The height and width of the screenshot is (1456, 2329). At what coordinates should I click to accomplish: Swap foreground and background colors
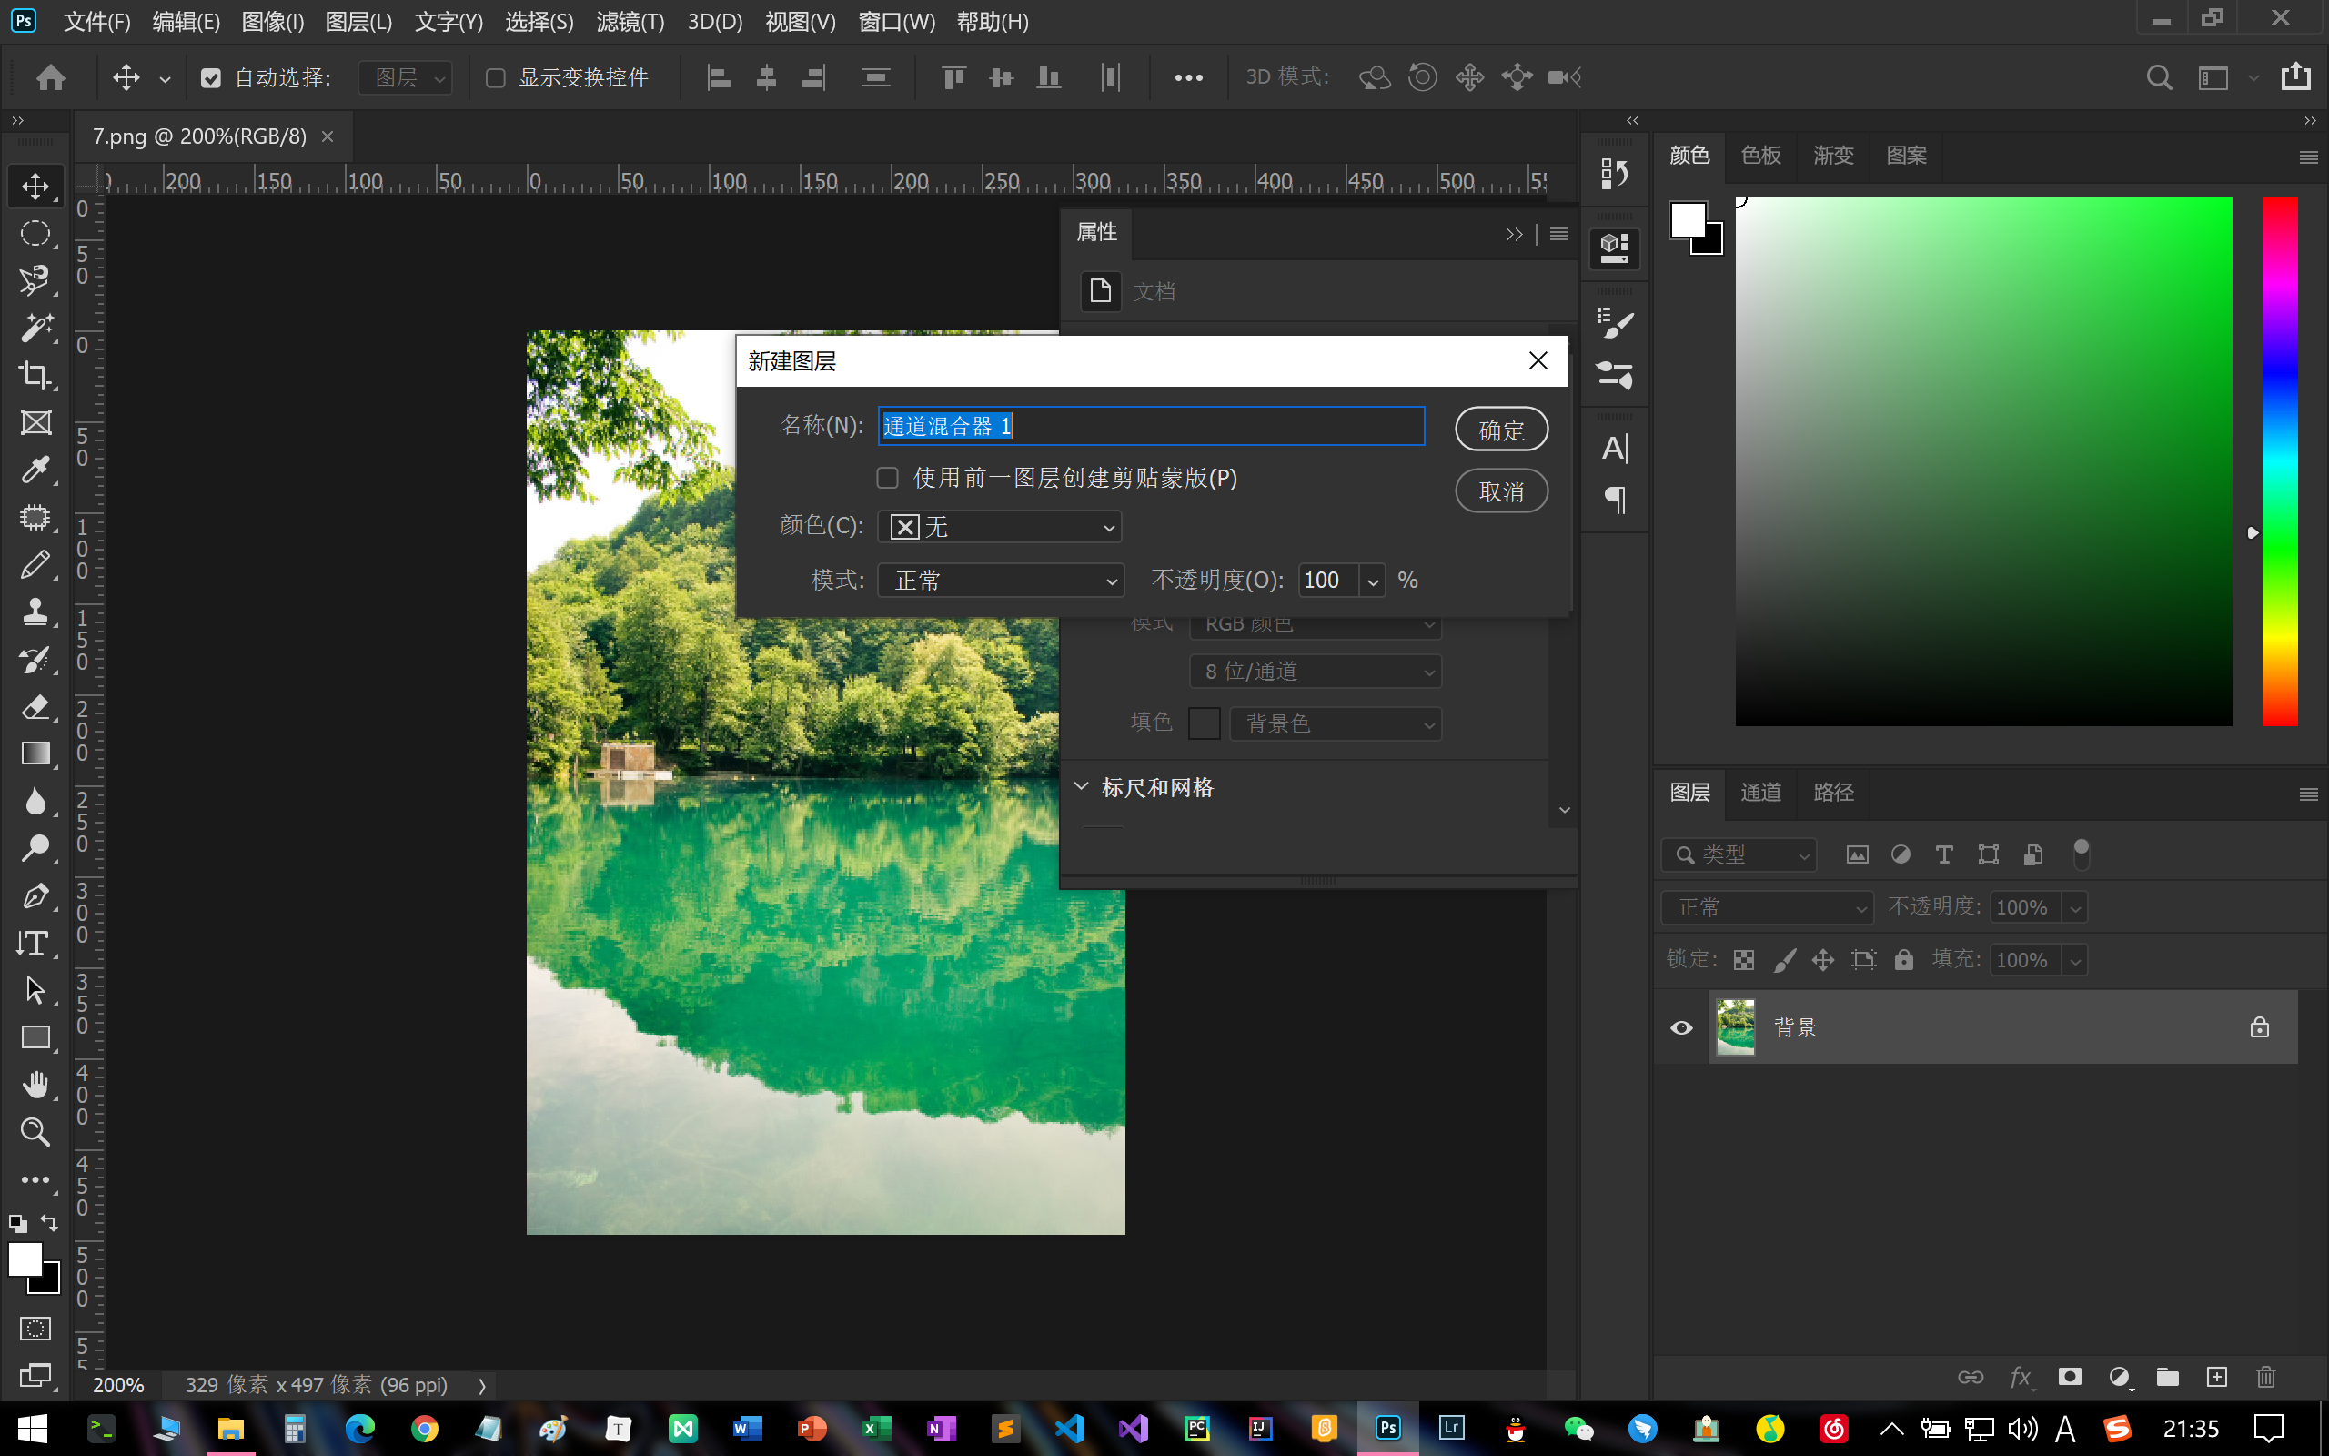point(50,1223)
